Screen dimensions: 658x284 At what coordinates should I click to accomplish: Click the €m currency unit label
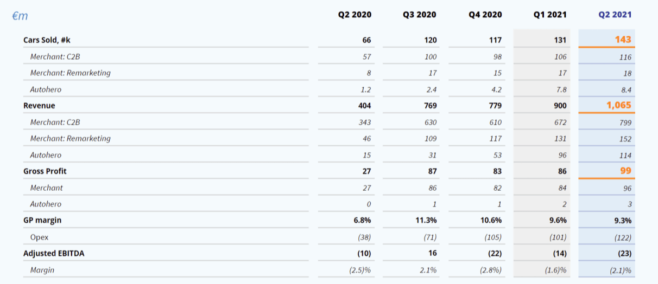[x=20, y=16]
